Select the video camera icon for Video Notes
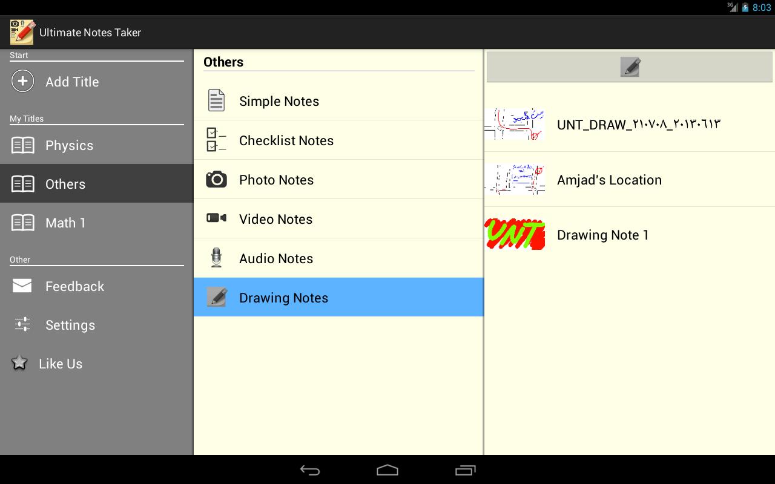Screen dimensions: 775x484 click(x=216, y=218)
